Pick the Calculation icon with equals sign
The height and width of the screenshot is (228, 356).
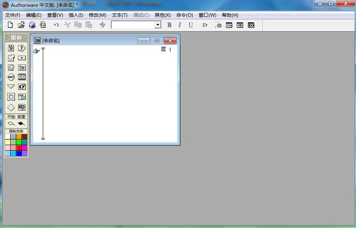point(22,58)
